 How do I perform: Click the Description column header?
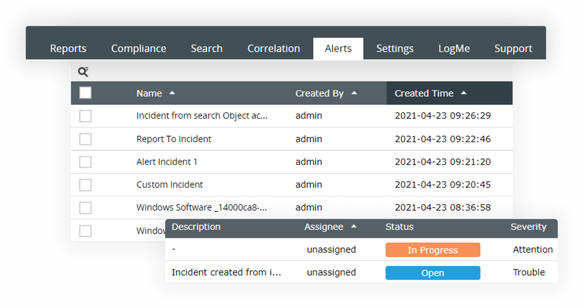click(196, 227)
